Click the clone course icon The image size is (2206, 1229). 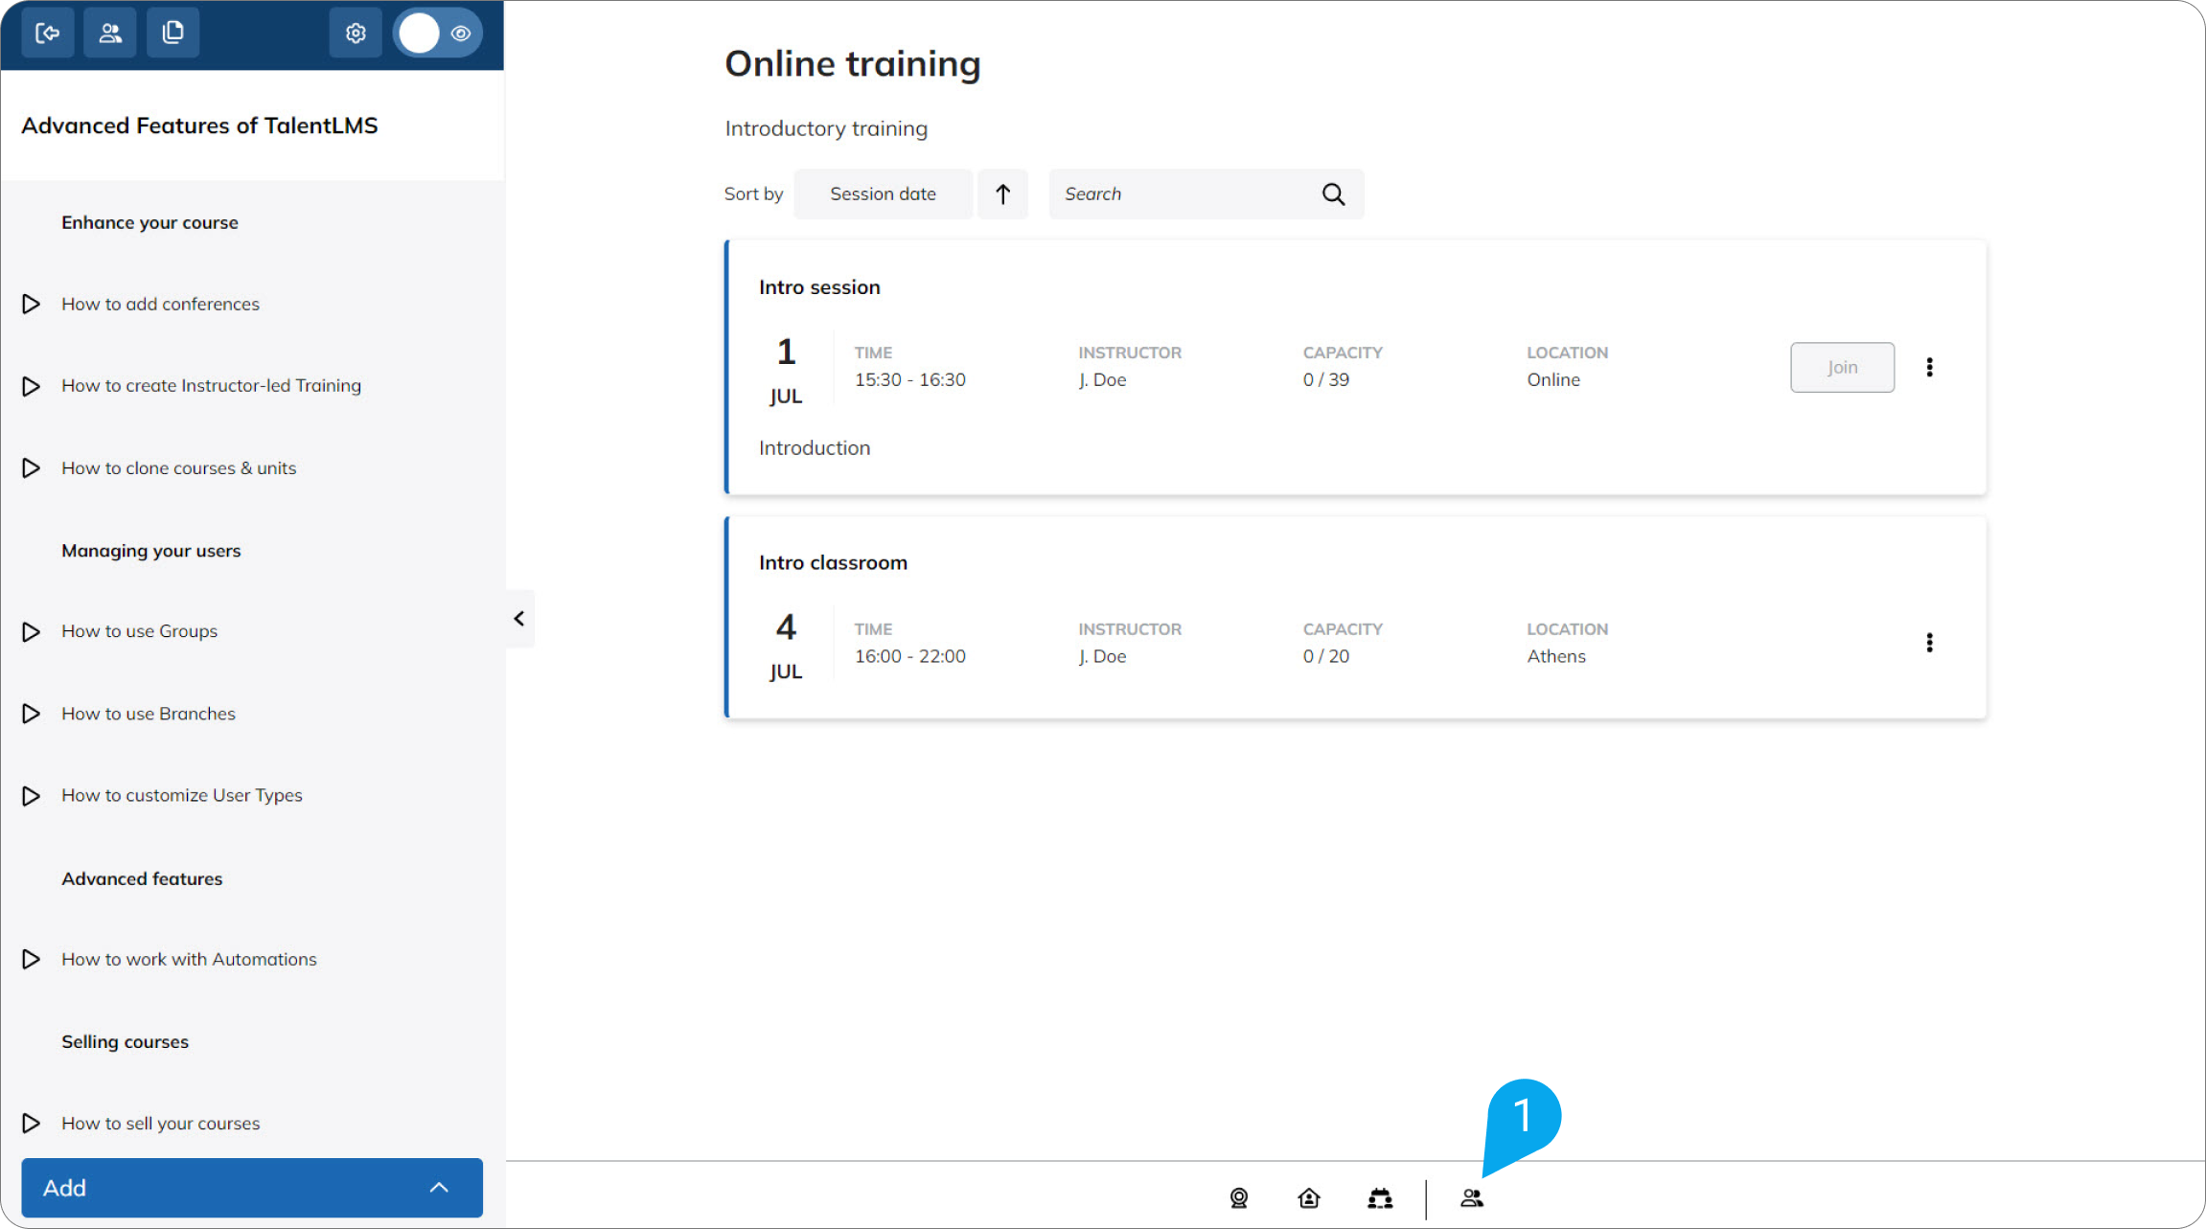[x=173, y=32]
